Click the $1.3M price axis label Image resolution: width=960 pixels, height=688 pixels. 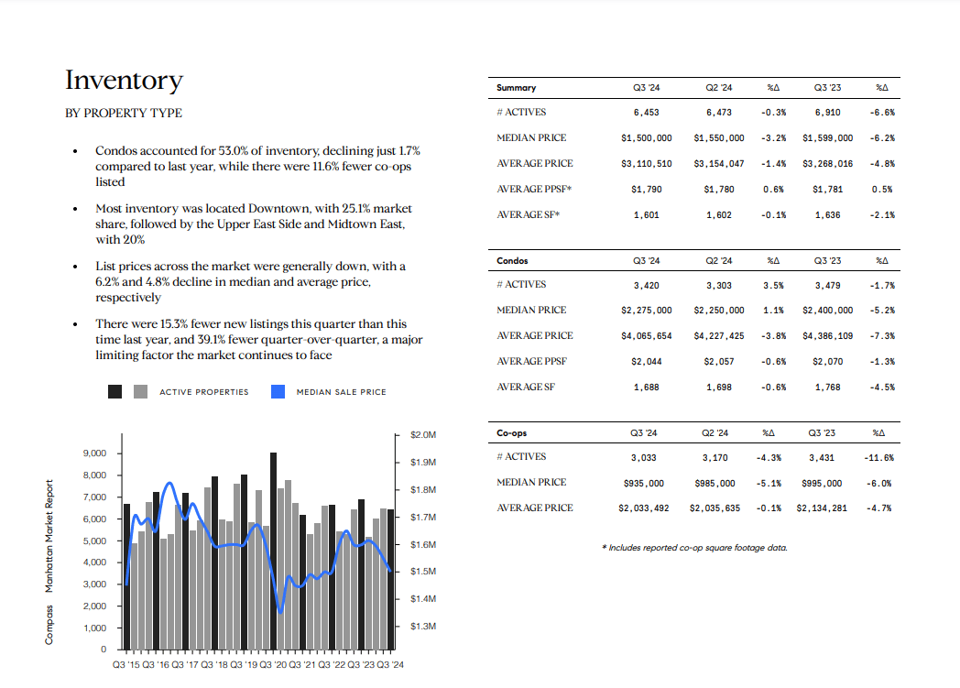click(x=423, y=627)
